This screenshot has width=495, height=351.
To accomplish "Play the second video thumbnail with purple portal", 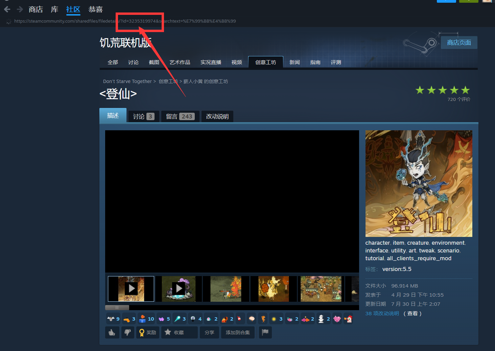I will pyautogui.click(x=179, y=289).
